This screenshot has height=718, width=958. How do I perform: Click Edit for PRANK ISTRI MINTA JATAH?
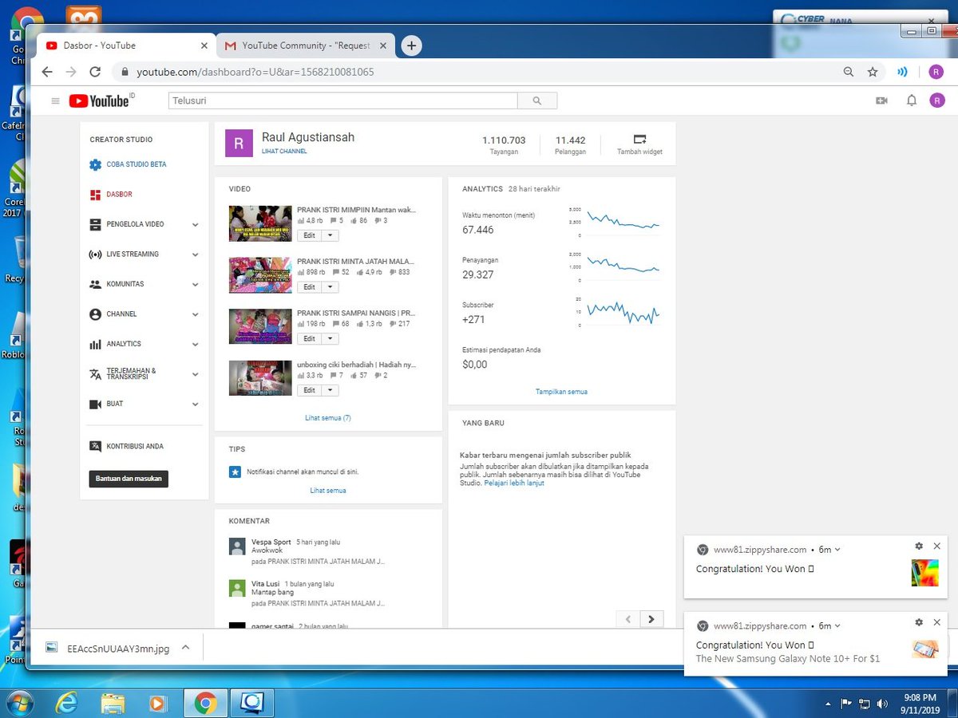click(x=310, y=286)
